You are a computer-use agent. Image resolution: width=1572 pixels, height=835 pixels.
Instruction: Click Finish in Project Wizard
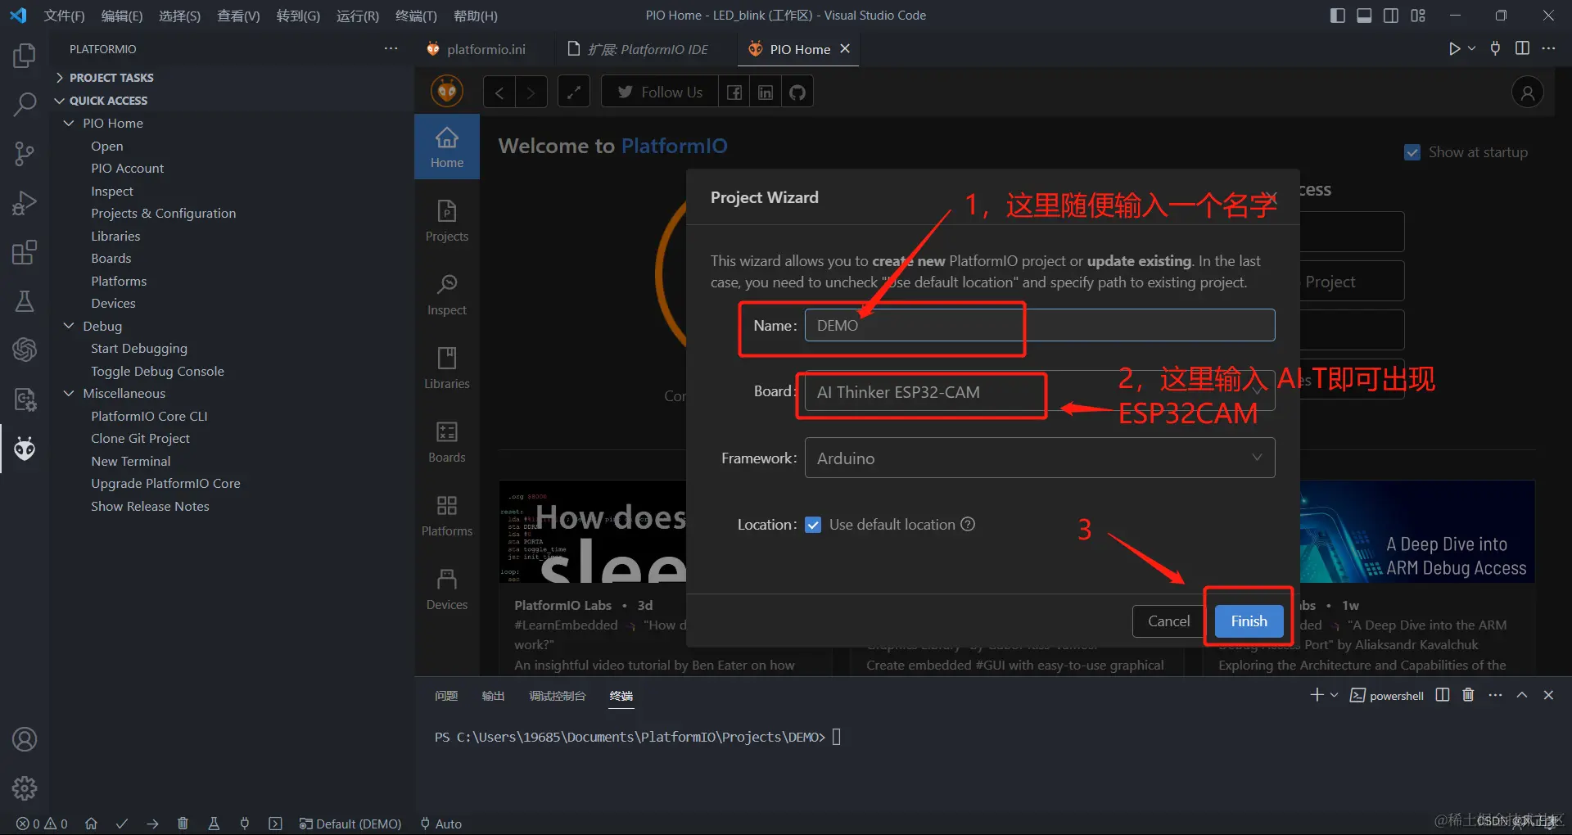1249,621
